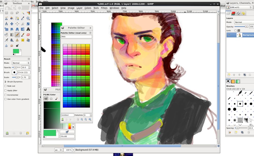Viewport: 254px width, 156px height.
Task: Tick the layer Lock checkbox
Action: tap(235, 30)
